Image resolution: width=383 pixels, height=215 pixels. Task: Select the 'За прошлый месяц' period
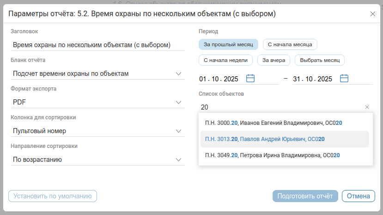pos(228,44)
